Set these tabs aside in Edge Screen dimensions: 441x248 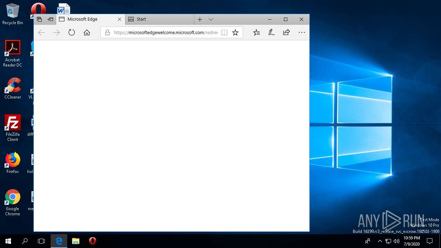50,19
